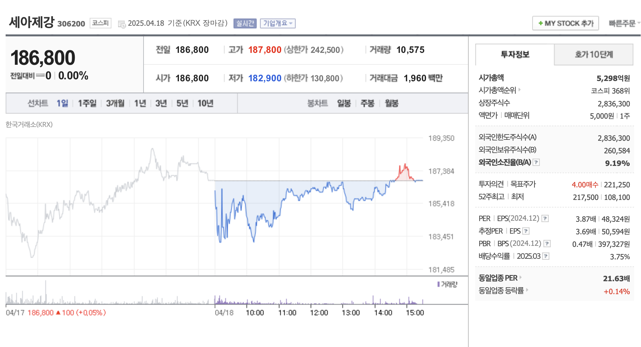Click the 동일업종 PER link
This screenshot has width=641, height=347.
(498, 278)
